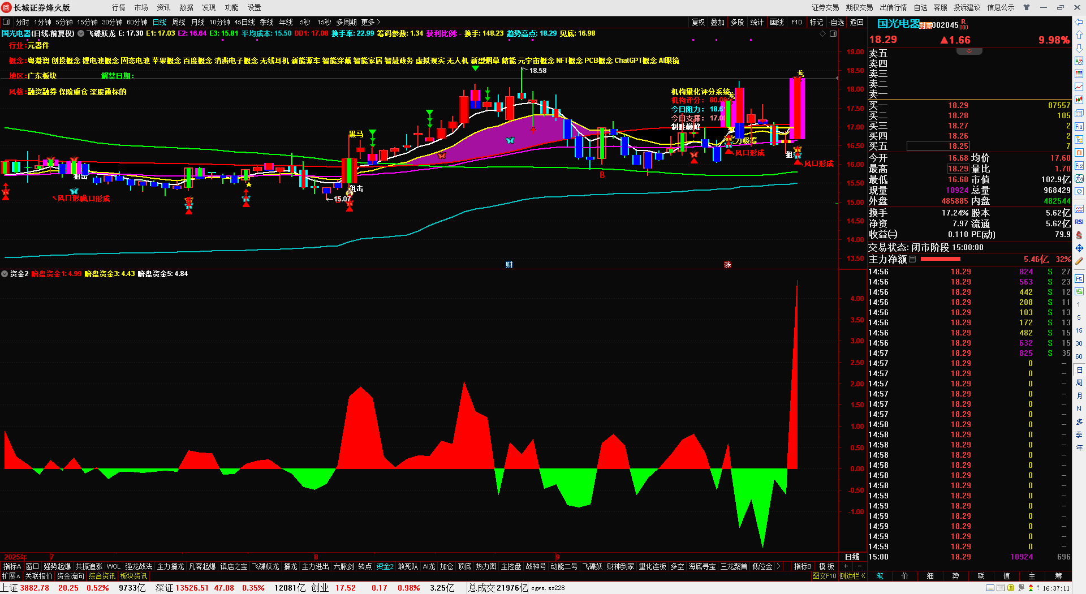1086x594 pixels.
Task: Expand the order book chevron under price
Action: click(969, 51)
